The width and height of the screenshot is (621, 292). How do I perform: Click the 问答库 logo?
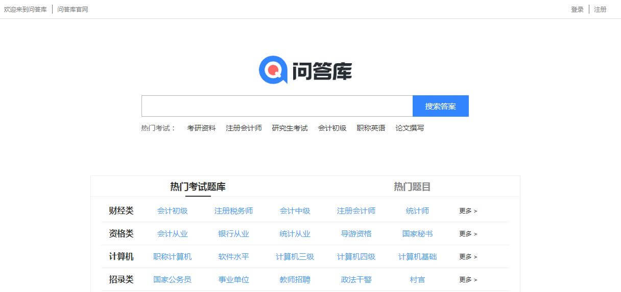pyautogui.click(x=305, y=70)
